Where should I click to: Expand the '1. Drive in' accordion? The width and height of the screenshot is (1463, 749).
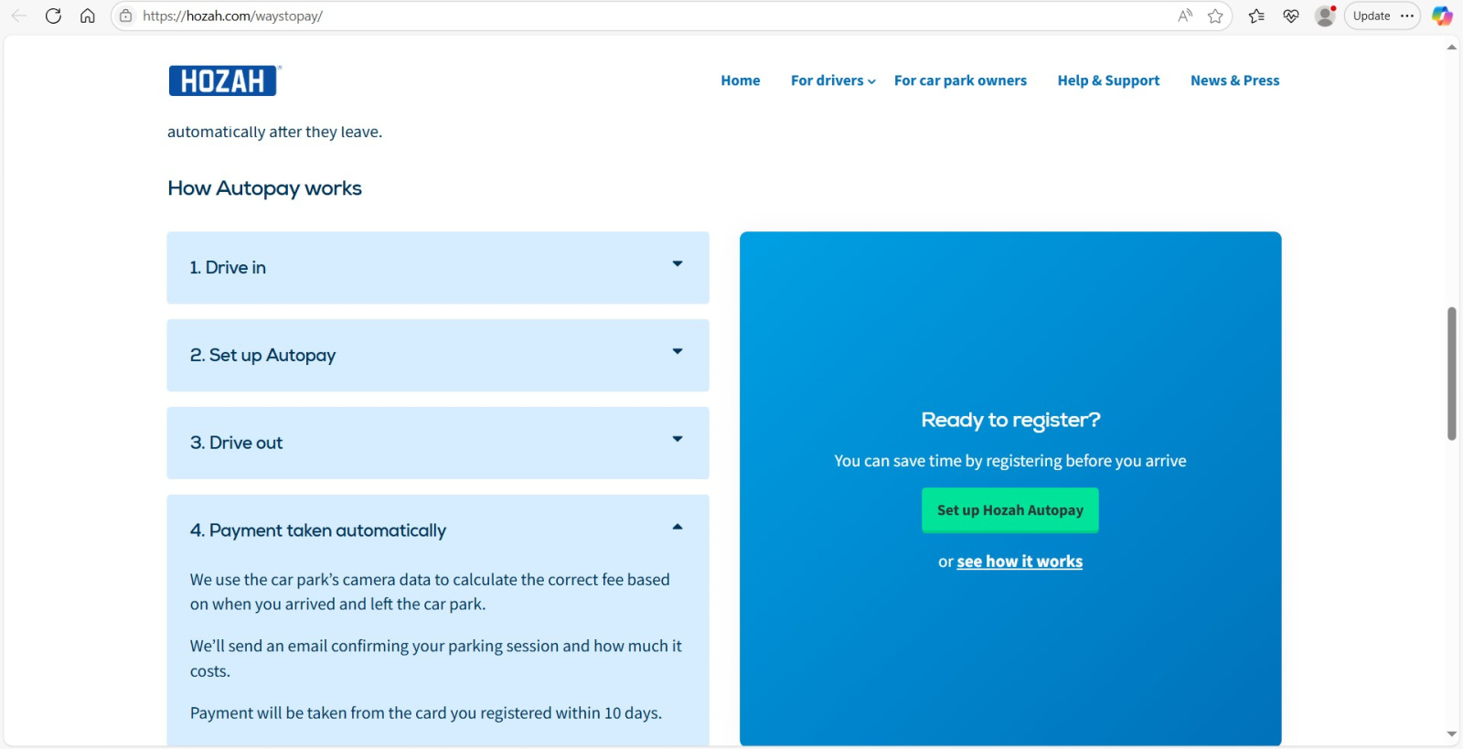(x=438, y=267)
